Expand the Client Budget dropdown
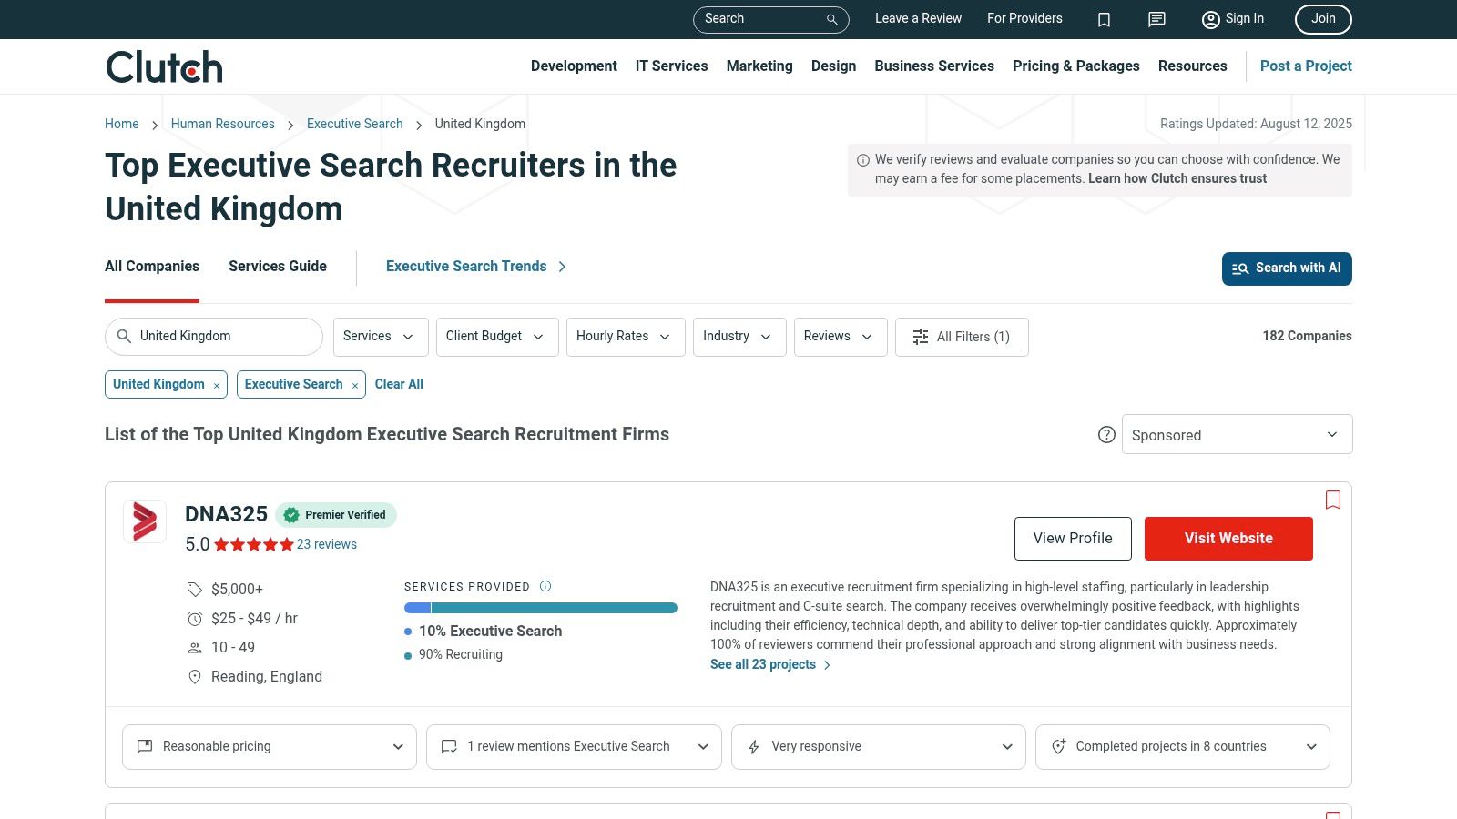Screen dimensions: 1457x819 (496, 337)
